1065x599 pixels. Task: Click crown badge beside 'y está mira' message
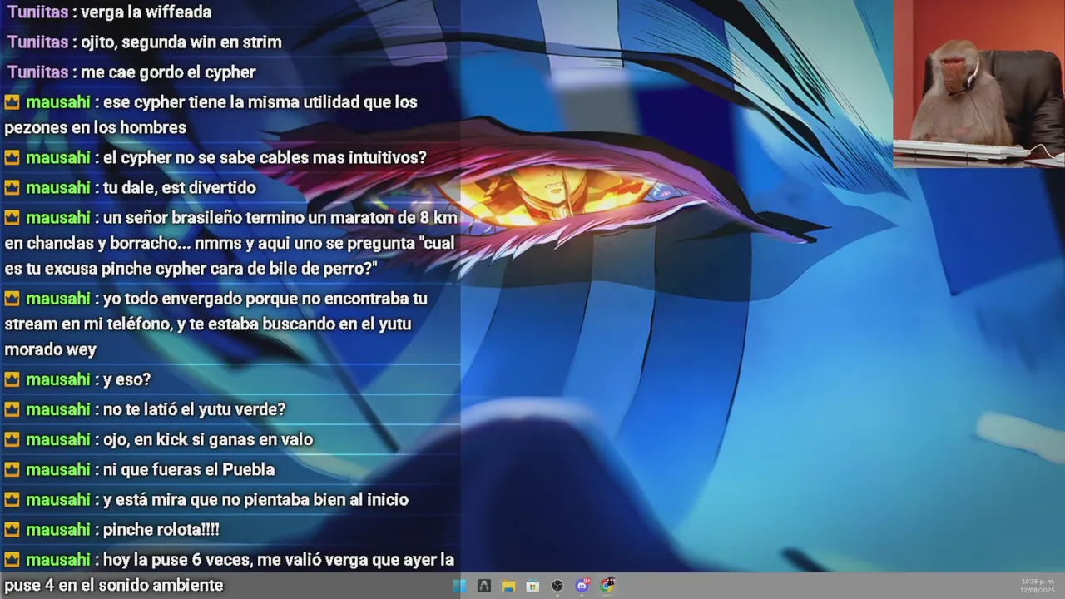tap(12, 500)
